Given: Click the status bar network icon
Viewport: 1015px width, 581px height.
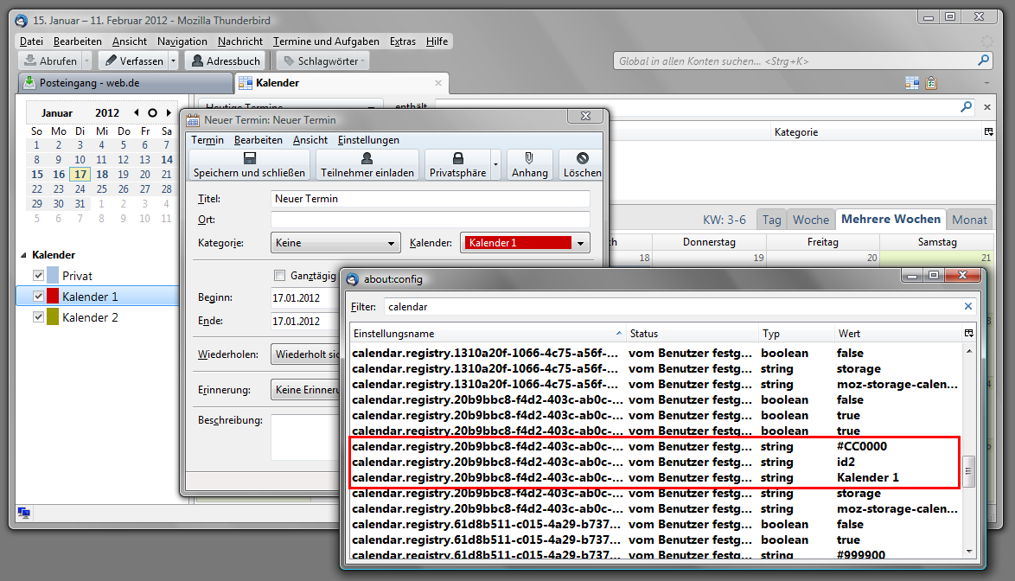Looking at the screenshot, I should (24, 513).
